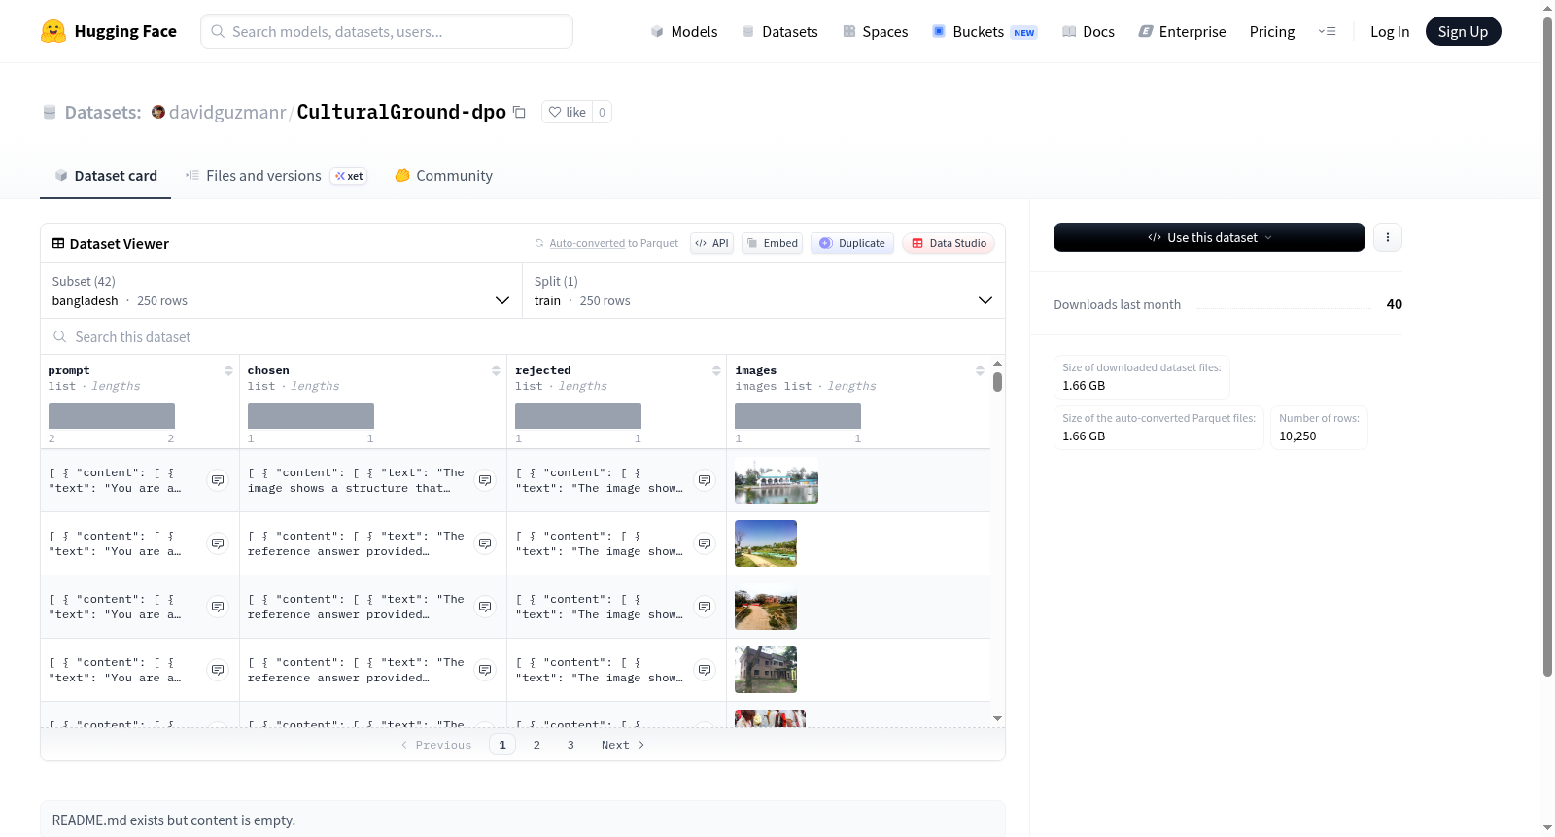The width and height of the screenshot is (1555, 837).
Task: Open the Files and versions tab
Action: point(276,176)
